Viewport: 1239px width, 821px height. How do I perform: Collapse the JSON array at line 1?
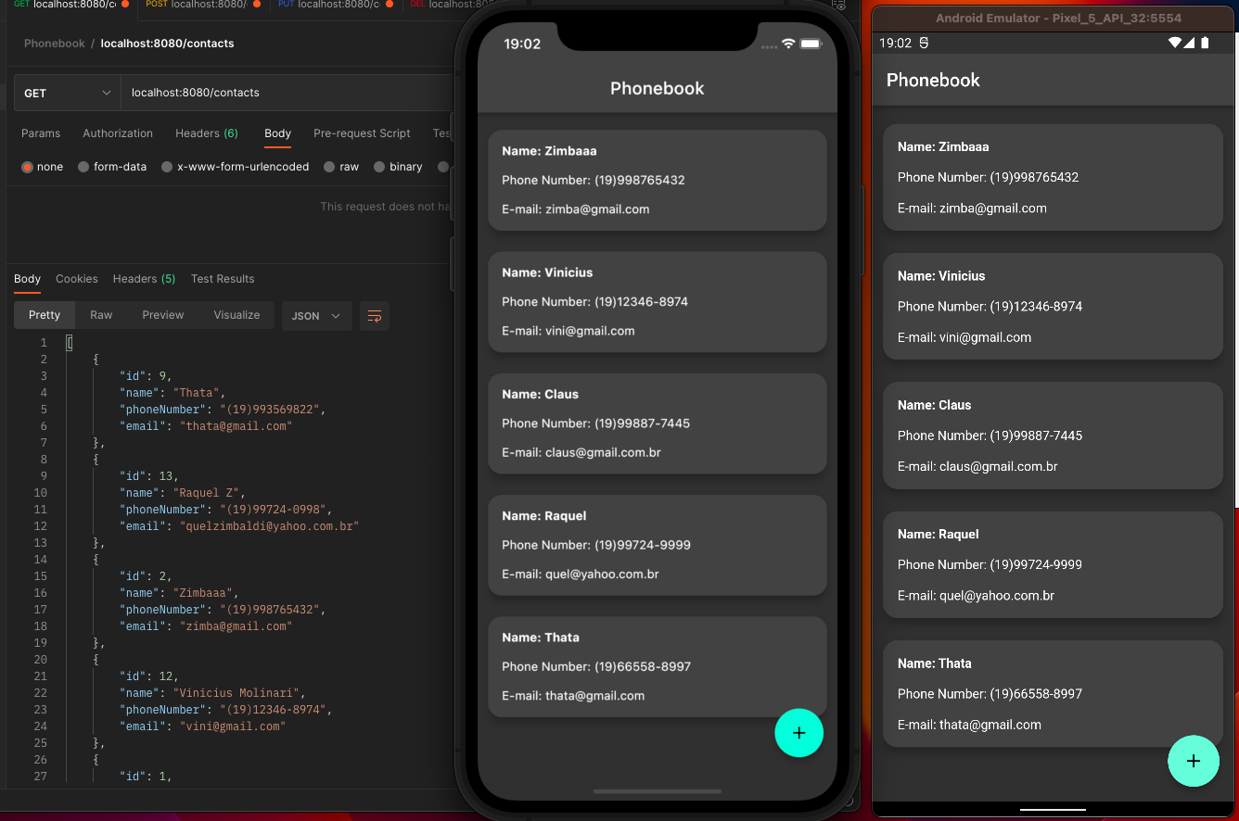pos(69,342)
